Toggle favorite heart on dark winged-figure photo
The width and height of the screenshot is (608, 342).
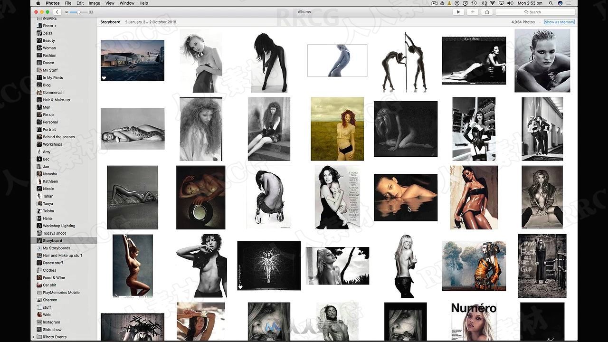click(241, 287)
